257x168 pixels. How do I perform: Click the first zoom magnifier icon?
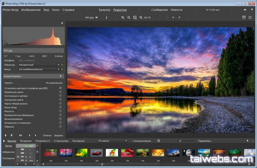coord(123,17)
